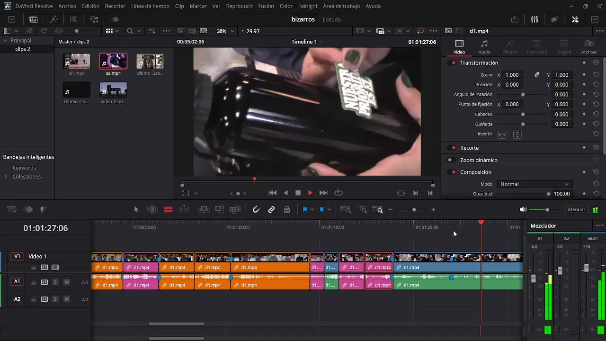Click timeline zoom-in plus button
The image size is (606, 341).
tap(433, 210)
